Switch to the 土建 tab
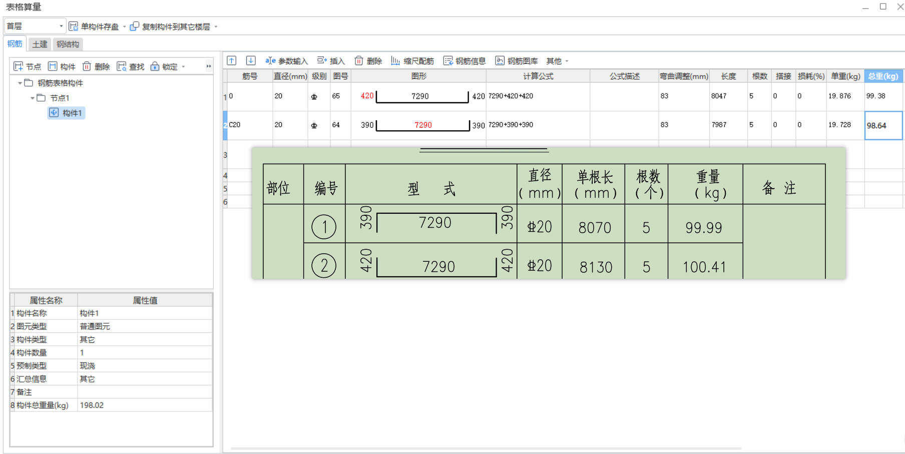This screenshot has height=454, width=905. (40, 44)
